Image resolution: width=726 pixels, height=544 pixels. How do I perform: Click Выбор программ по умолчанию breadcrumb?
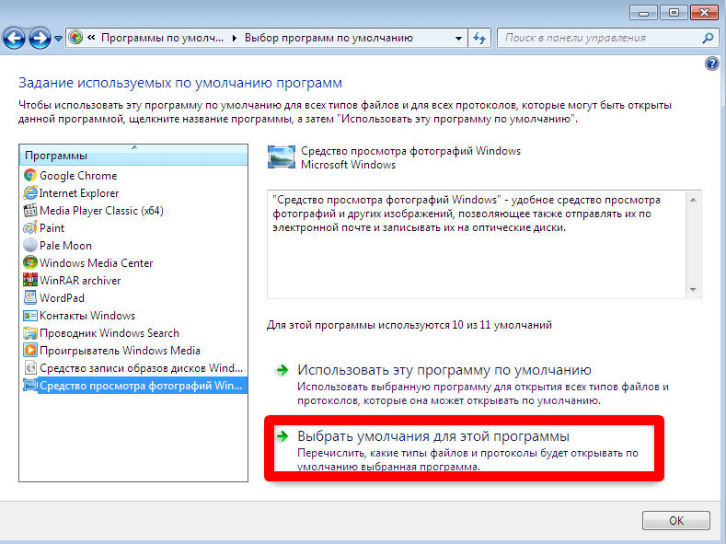tap(328, 38)
